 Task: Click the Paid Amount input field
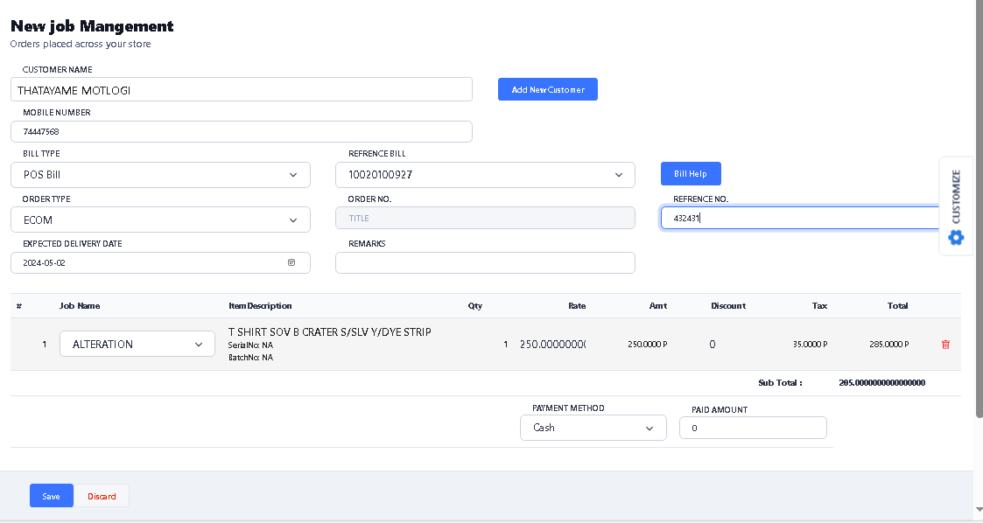(x=753, y=428)
